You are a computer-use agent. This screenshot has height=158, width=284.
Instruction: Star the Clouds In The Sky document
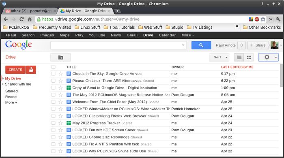(60, 74)
